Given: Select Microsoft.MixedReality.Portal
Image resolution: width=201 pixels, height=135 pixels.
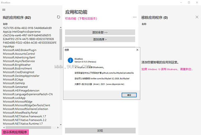Looking at the screenshot, I should 20,113.
